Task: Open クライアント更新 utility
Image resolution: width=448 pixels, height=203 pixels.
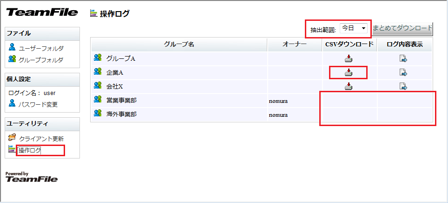Action: click(x=41, y=139)
